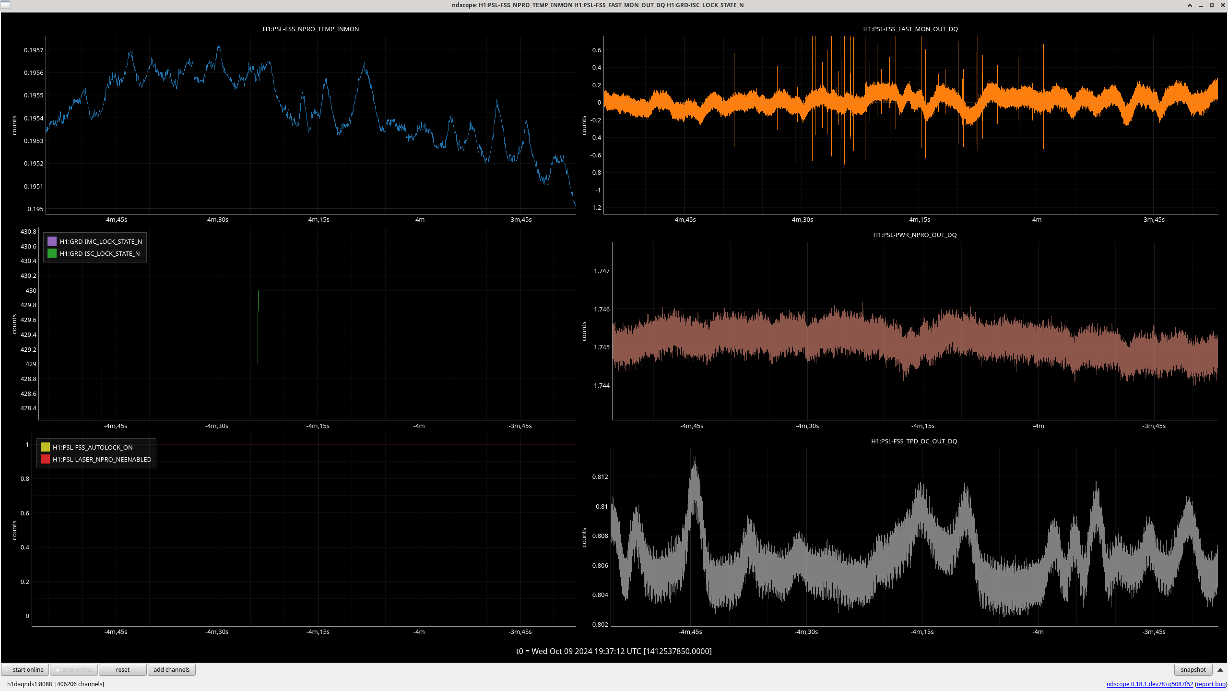Click the -1.2 y-axis tick of the FAST_MON plot
The image size is (1228, 691).
595,207
